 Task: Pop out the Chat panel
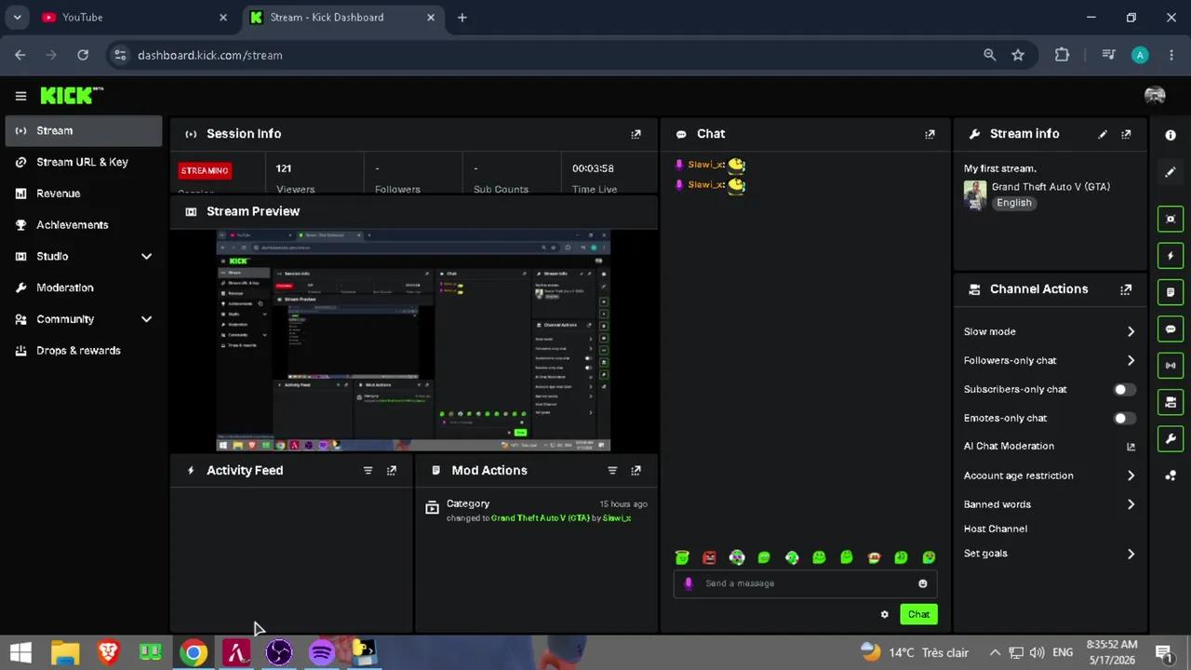pyautogui.click(x=930, y=134)
